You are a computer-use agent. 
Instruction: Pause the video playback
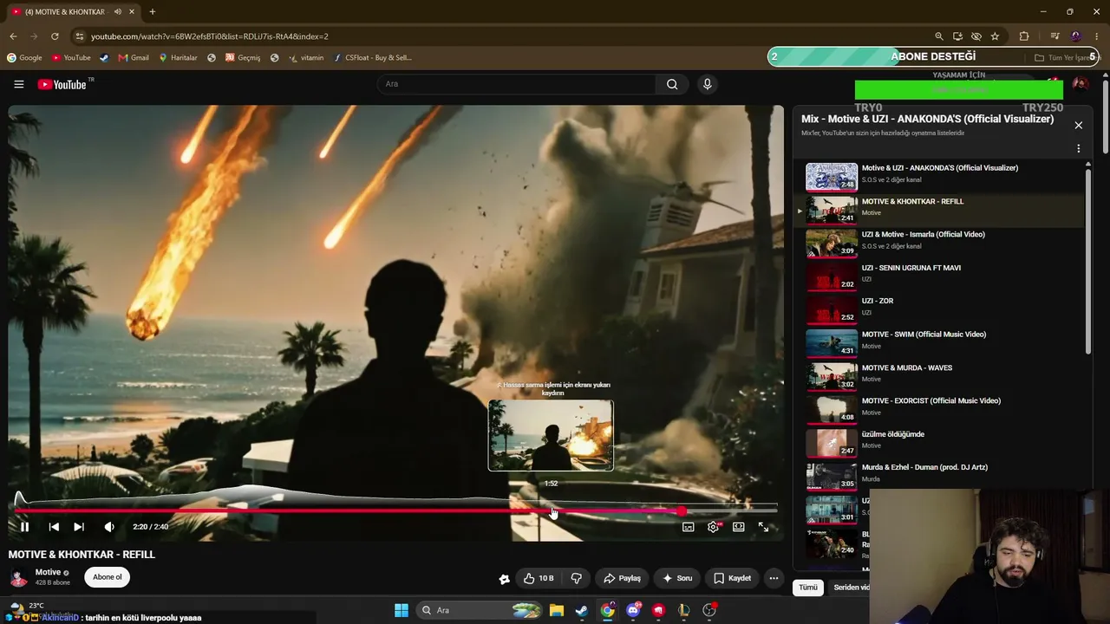click(24, 527)
